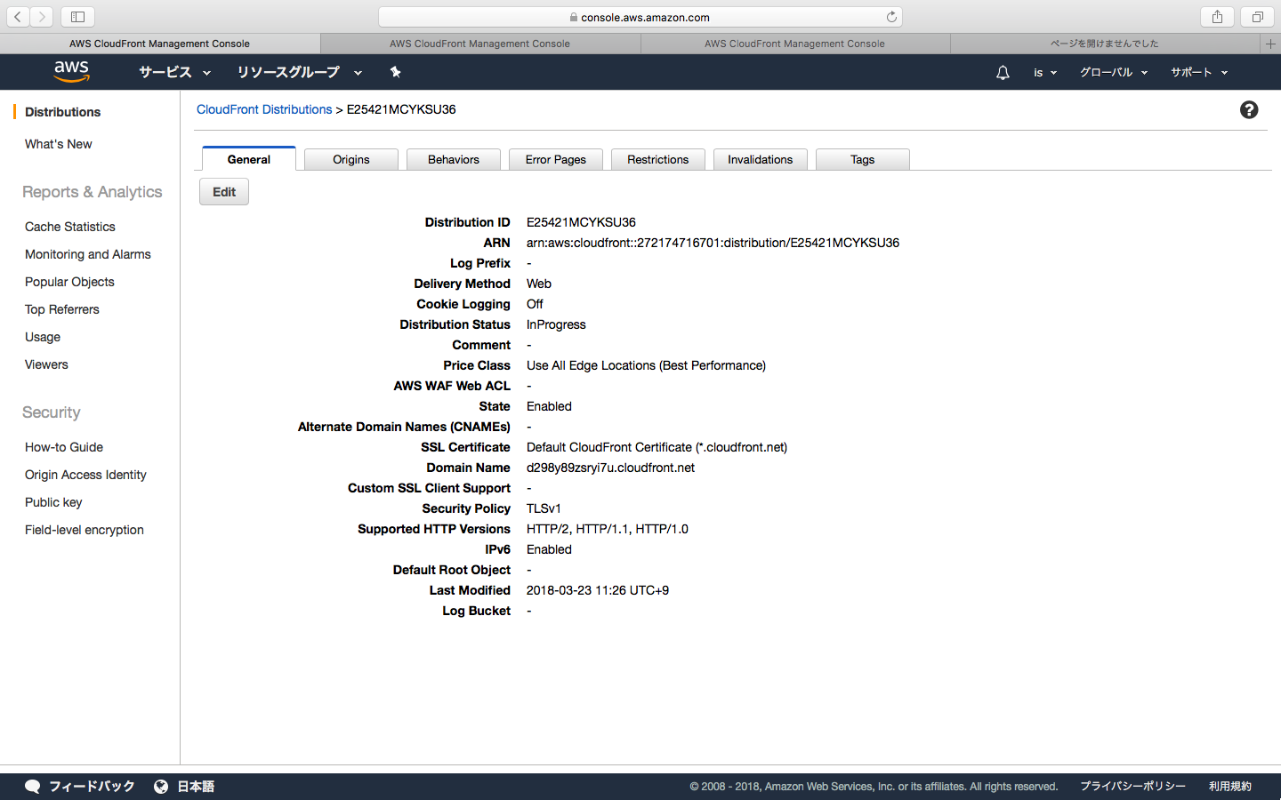Image resolution: width=1281 pixels, height=800 pixels.
Task: Expand the サービス services menu
Action: click(x=174, y=73)
